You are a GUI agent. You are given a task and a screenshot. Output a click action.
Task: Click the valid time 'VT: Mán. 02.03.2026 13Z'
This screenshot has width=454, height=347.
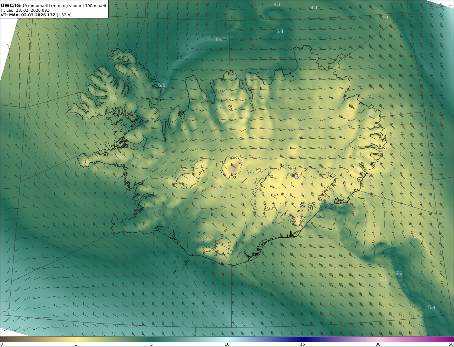[28, 15]
